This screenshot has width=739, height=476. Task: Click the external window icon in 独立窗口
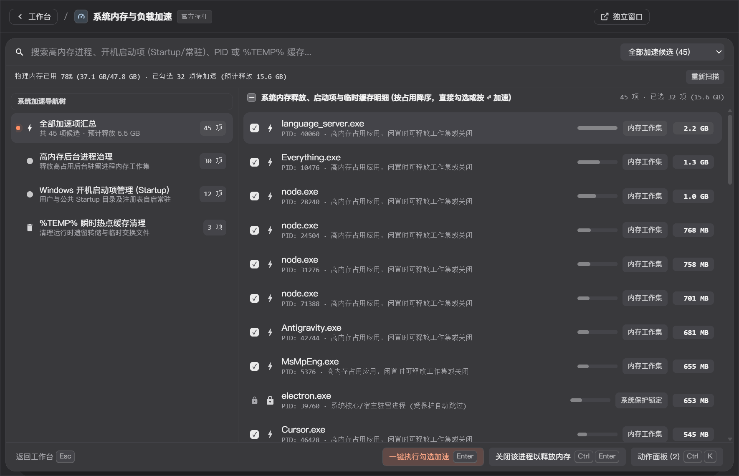point(605,17)
